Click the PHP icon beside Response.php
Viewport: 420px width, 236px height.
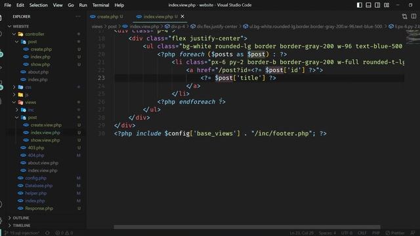20,208
